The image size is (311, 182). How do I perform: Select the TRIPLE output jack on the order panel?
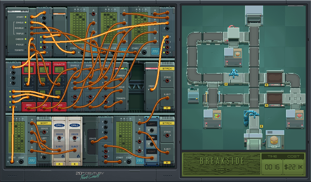[32, 34]
